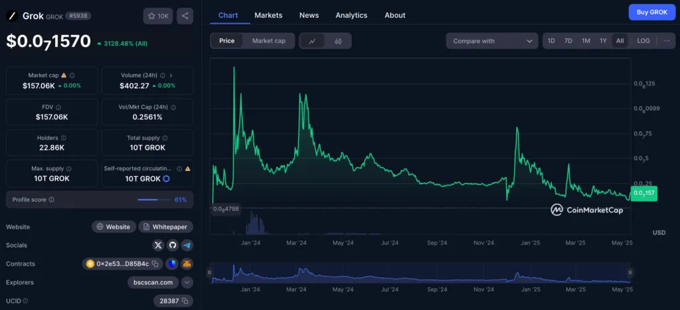Select the 7D time range

click(x=568, y=41)
